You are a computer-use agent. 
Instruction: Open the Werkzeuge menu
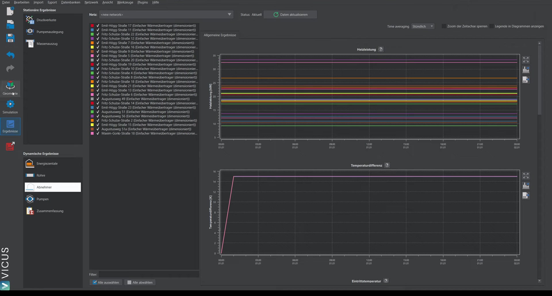click(125, 2)
